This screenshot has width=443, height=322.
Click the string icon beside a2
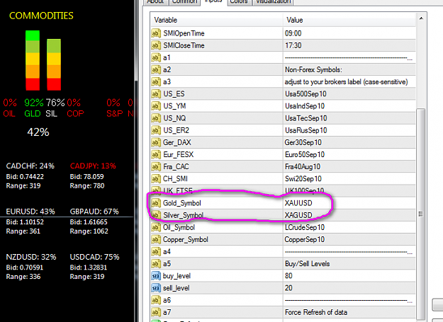click(156, 69)
